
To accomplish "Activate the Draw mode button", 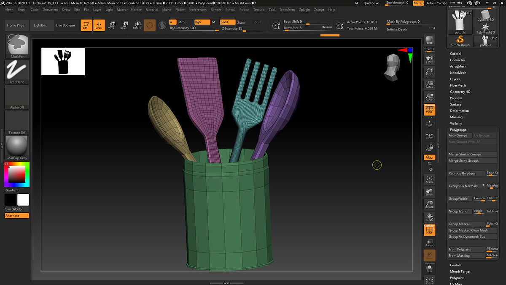I will [x=99, y=25].
